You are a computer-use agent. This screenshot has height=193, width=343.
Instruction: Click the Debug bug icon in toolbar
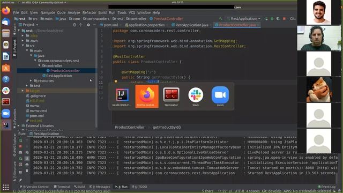272,19
